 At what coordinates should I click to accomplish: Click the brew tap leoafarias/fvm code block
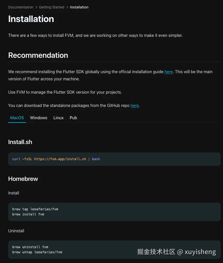coord(114,212)
